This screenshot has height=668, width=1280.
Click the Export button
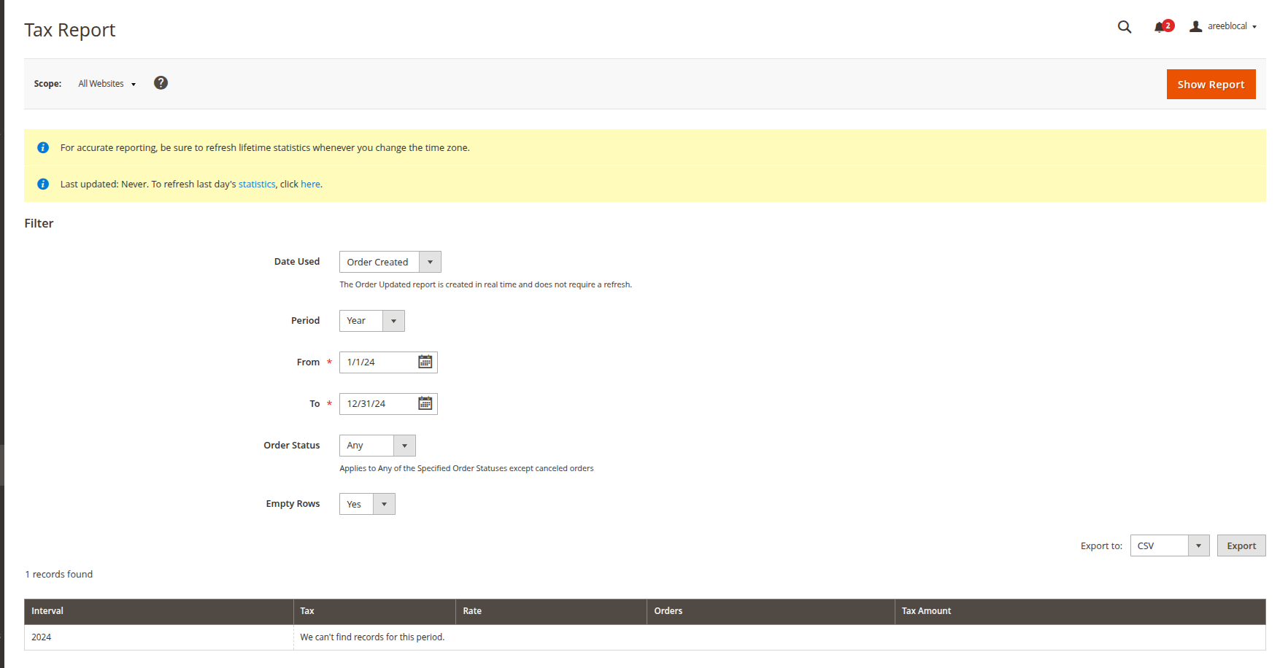click(1241, 546)
